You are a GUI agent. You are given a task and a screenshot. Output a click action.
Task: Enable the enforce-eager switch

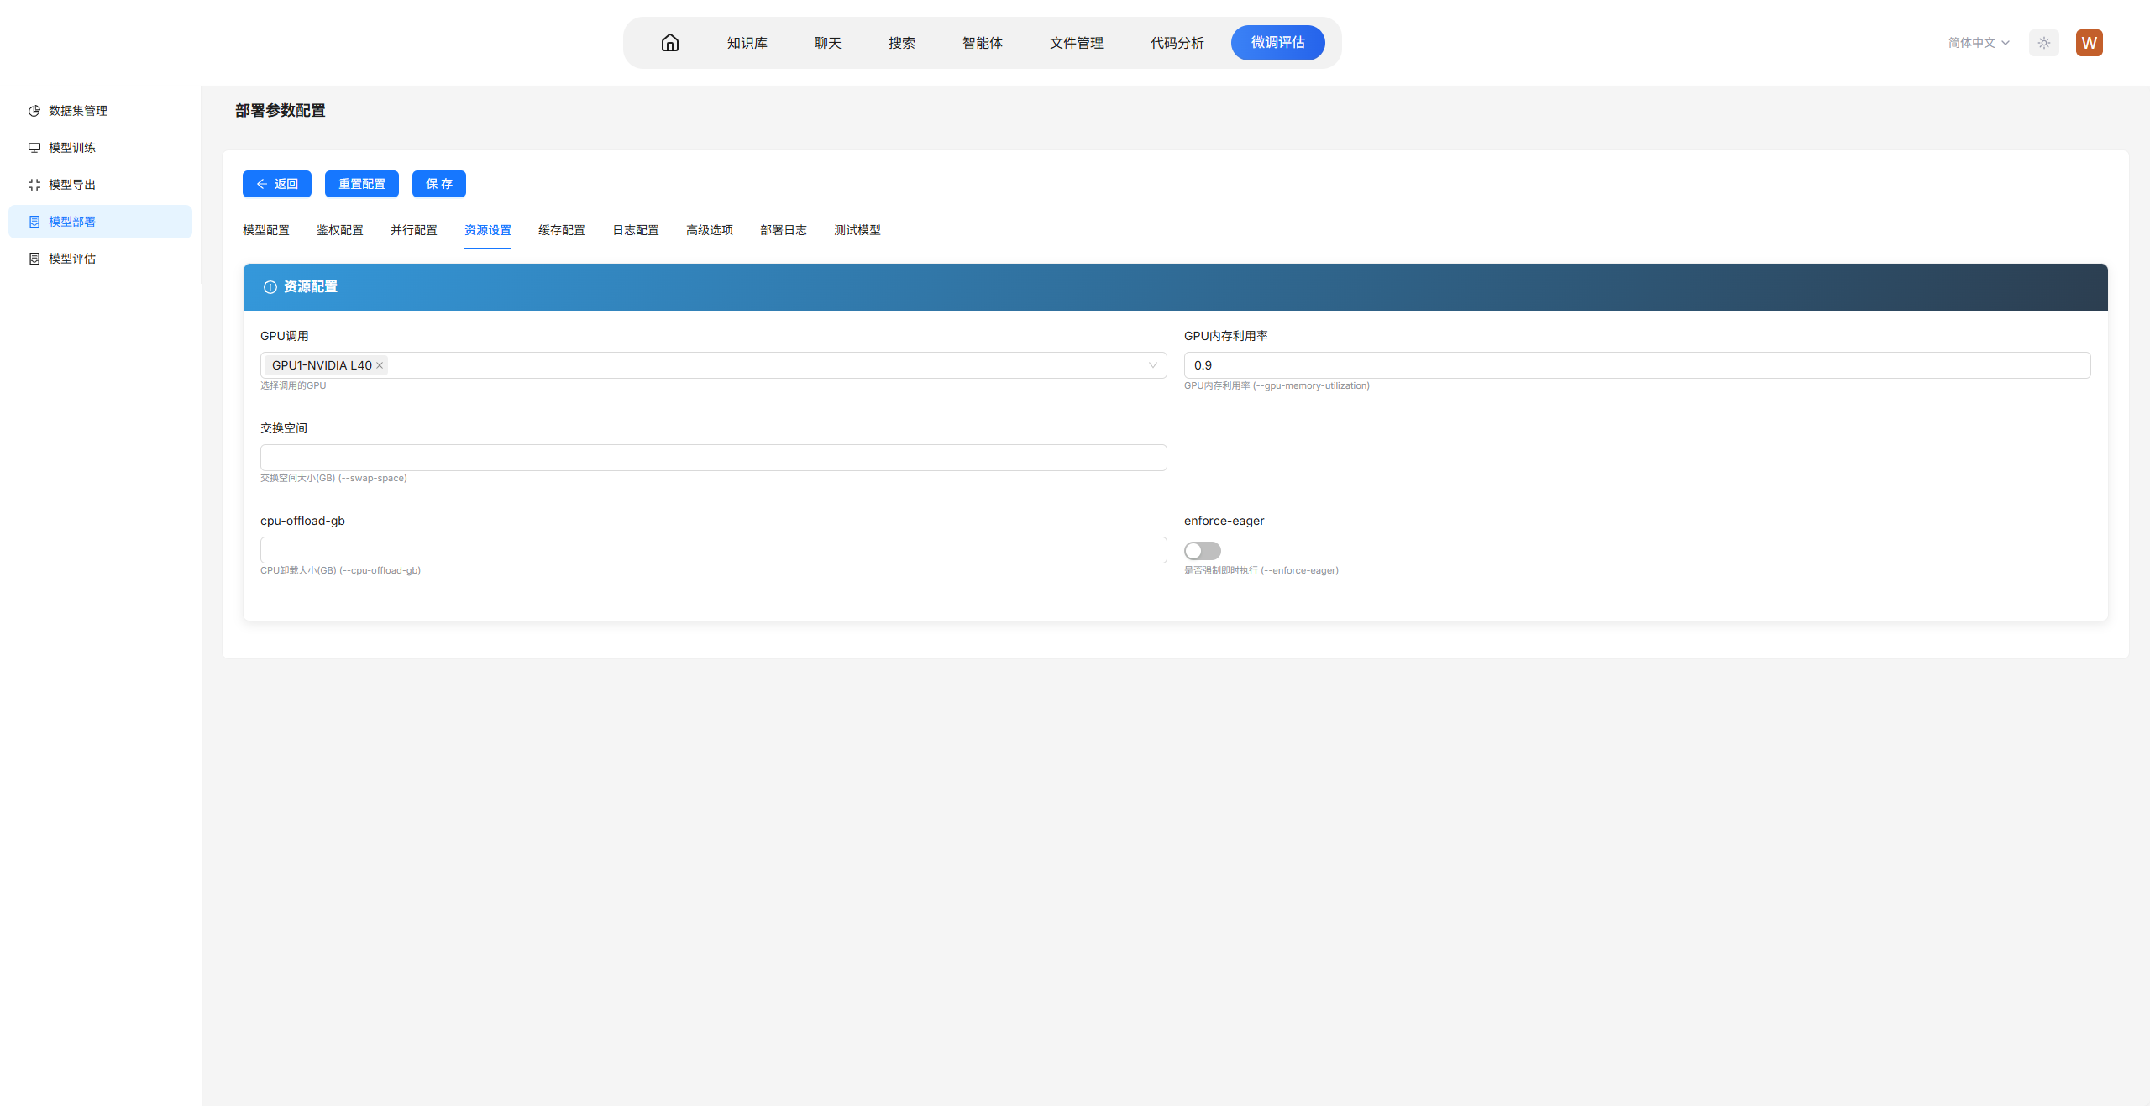(1202, 551)
